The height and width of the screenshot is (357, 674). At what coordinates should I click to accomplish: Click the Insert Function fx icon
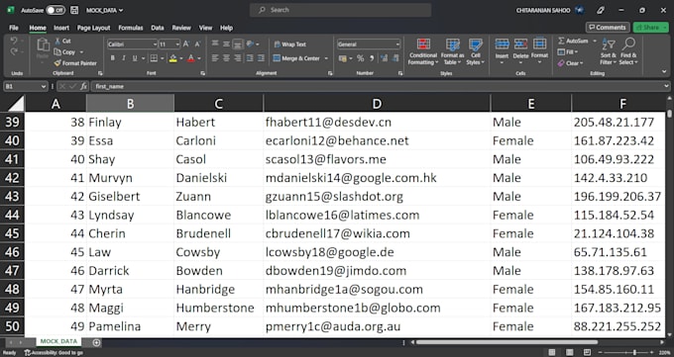coord(83,86)
